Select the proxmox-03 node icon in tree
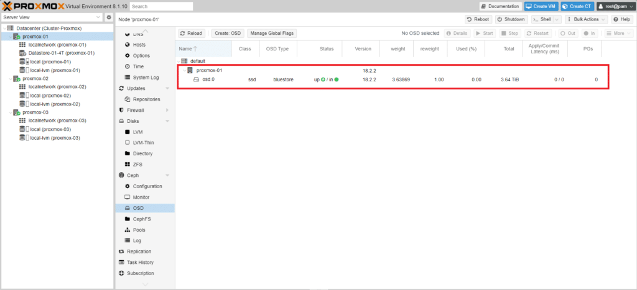The width and height of the screenshot is (637, 290). click(17, 112)
